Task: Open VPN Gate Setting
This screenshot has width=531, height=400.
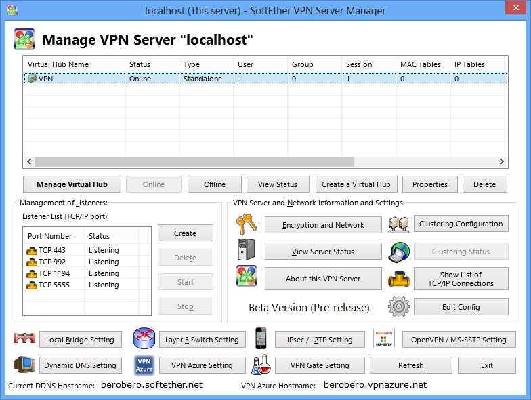Action: tap(320, 365)
